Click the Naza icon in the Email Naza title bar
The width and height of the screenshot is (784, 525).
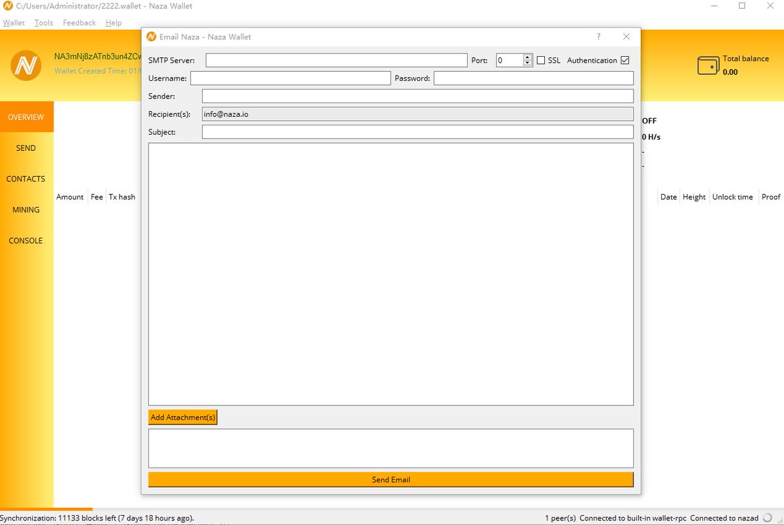tap(152, 37)
